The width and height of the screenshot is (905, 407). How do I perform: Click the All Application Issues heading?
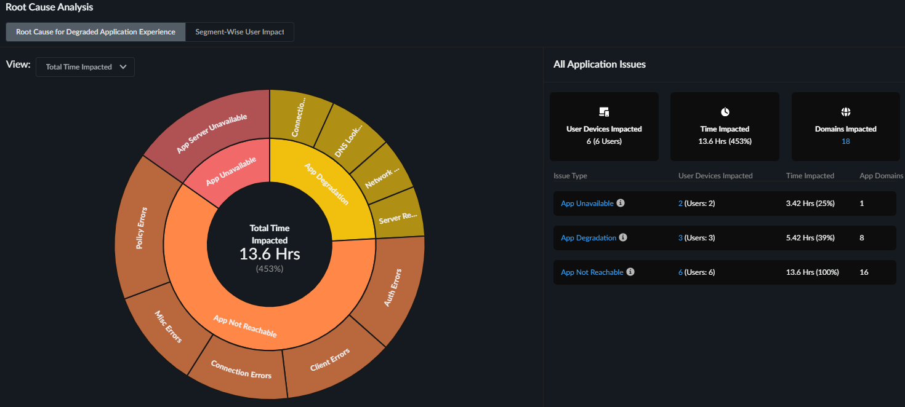[600, 64]
